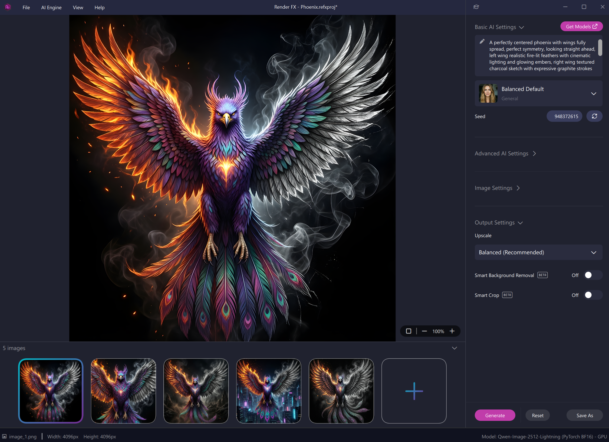Collapse the images strip chevron
This screenshot has width=609, height=442.
pyautogui.click(x=455, y=348)
